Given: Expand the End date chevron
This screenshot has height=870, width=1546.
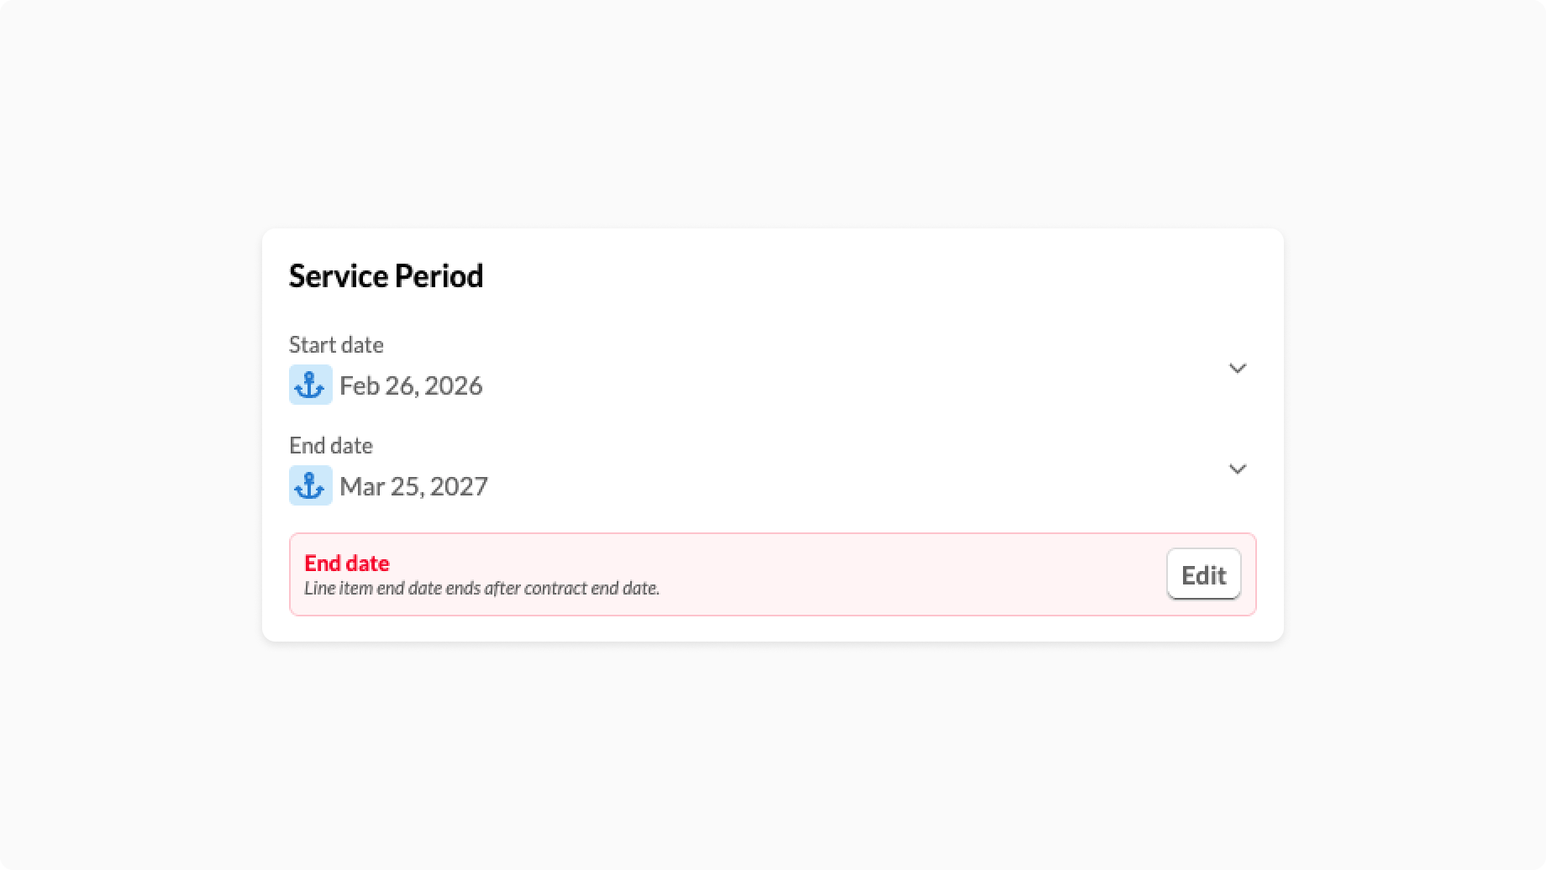Looking at the screenshot, I should point(1237,469).
